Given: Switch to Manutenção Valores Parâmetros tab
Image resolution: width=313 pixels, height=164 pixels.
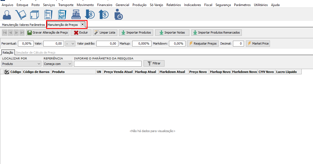Looking at the screenshot, I should tap(23, 25).
